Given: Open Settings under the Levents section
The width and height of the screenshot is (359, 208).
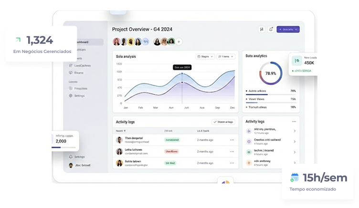Looking at the screenshot, I should [77, 95].
